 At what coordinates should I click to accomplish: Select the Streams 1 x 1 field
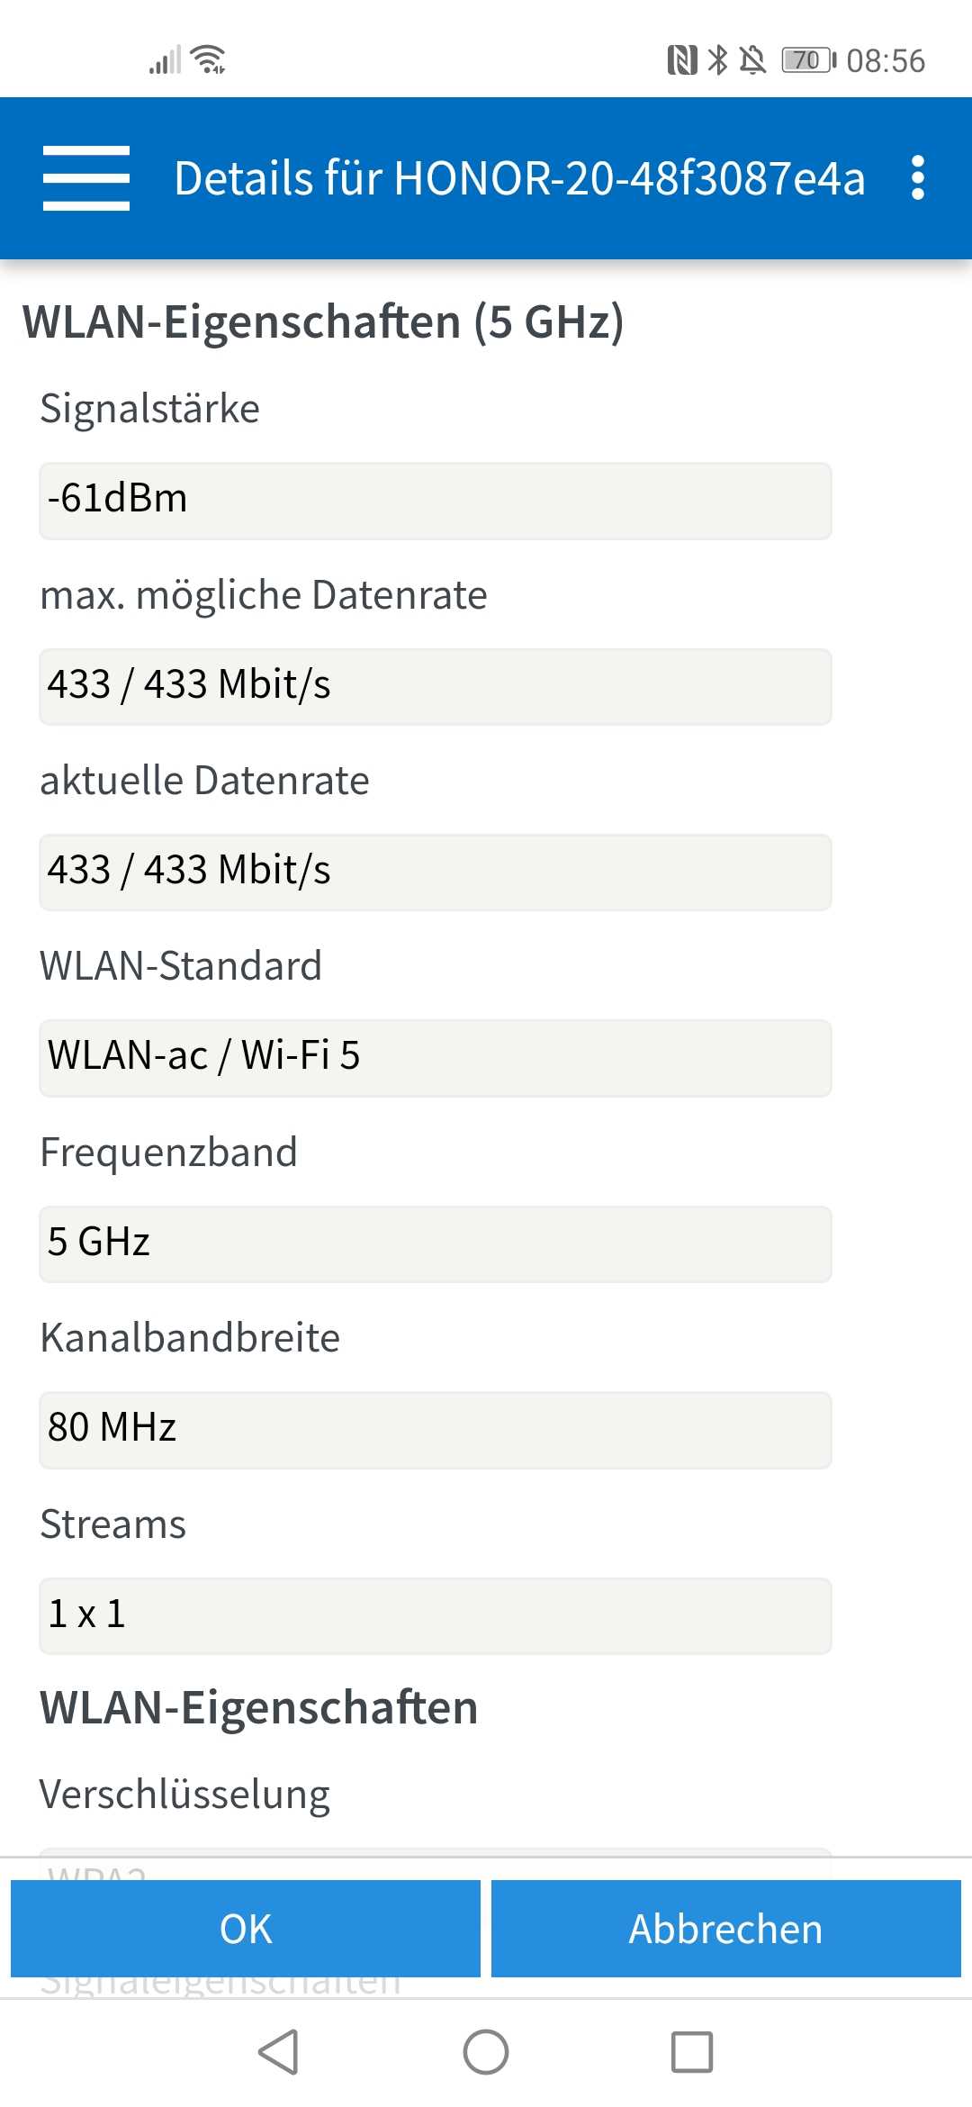435,1616
